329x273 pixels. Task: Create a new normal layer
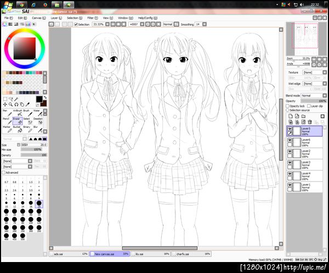[x=291, y=116]
